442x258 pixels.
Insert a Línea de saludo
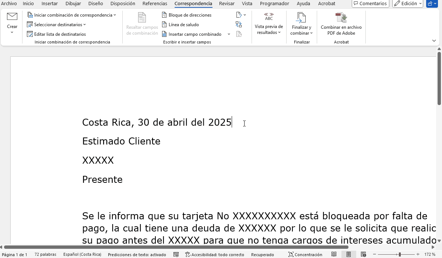click(x=180, y=25)
